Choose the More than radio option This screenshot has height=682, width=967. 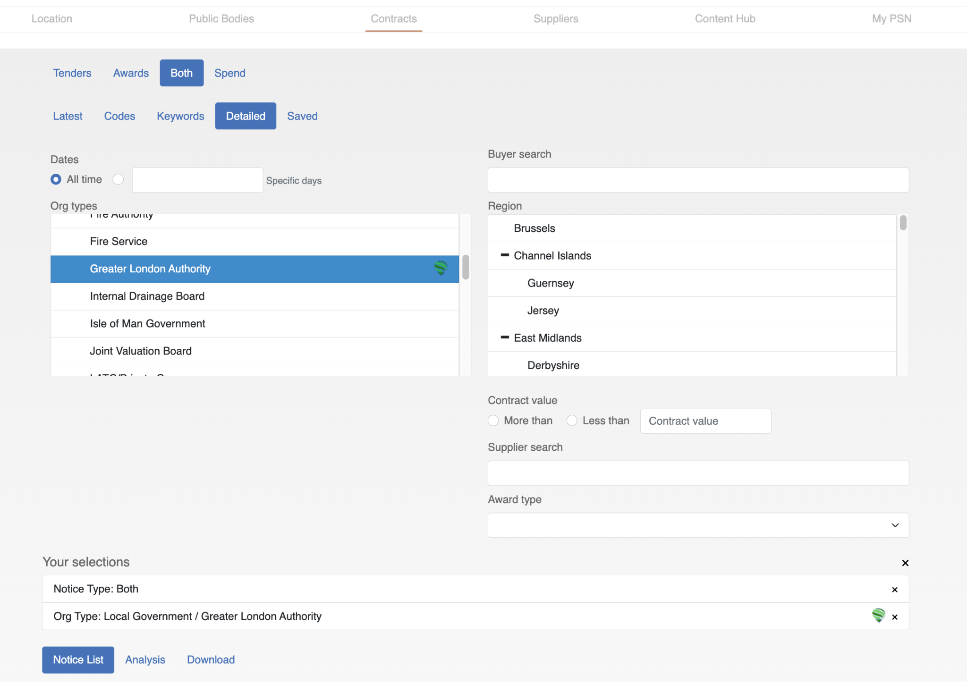pyautogui.click(x=493, y=421)
